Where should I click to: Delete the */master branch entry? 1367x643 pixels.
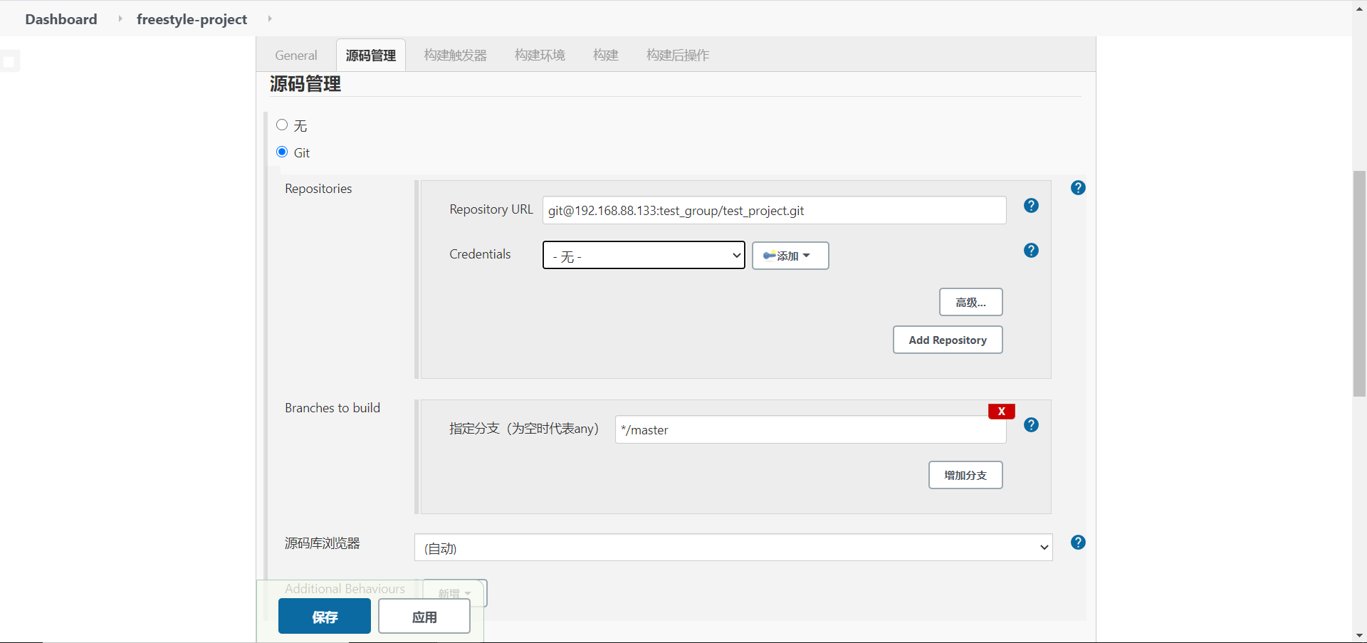point(1001,412)
